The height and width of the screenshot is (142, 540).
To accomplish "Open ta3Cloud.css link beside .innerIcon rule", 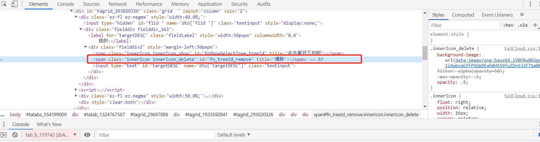I will tap(522, 96).
